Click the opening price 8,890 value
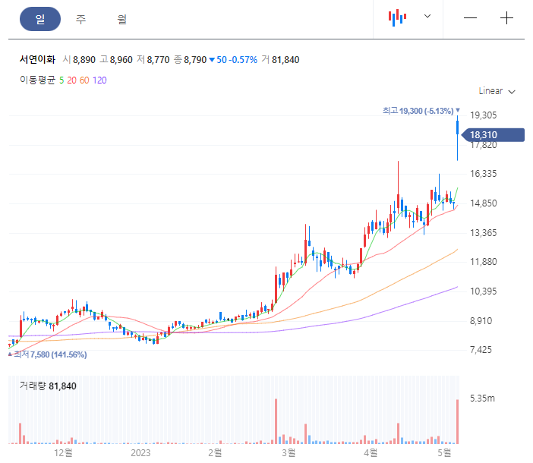This screenshot has width=533, height=463. click(84, 60)
